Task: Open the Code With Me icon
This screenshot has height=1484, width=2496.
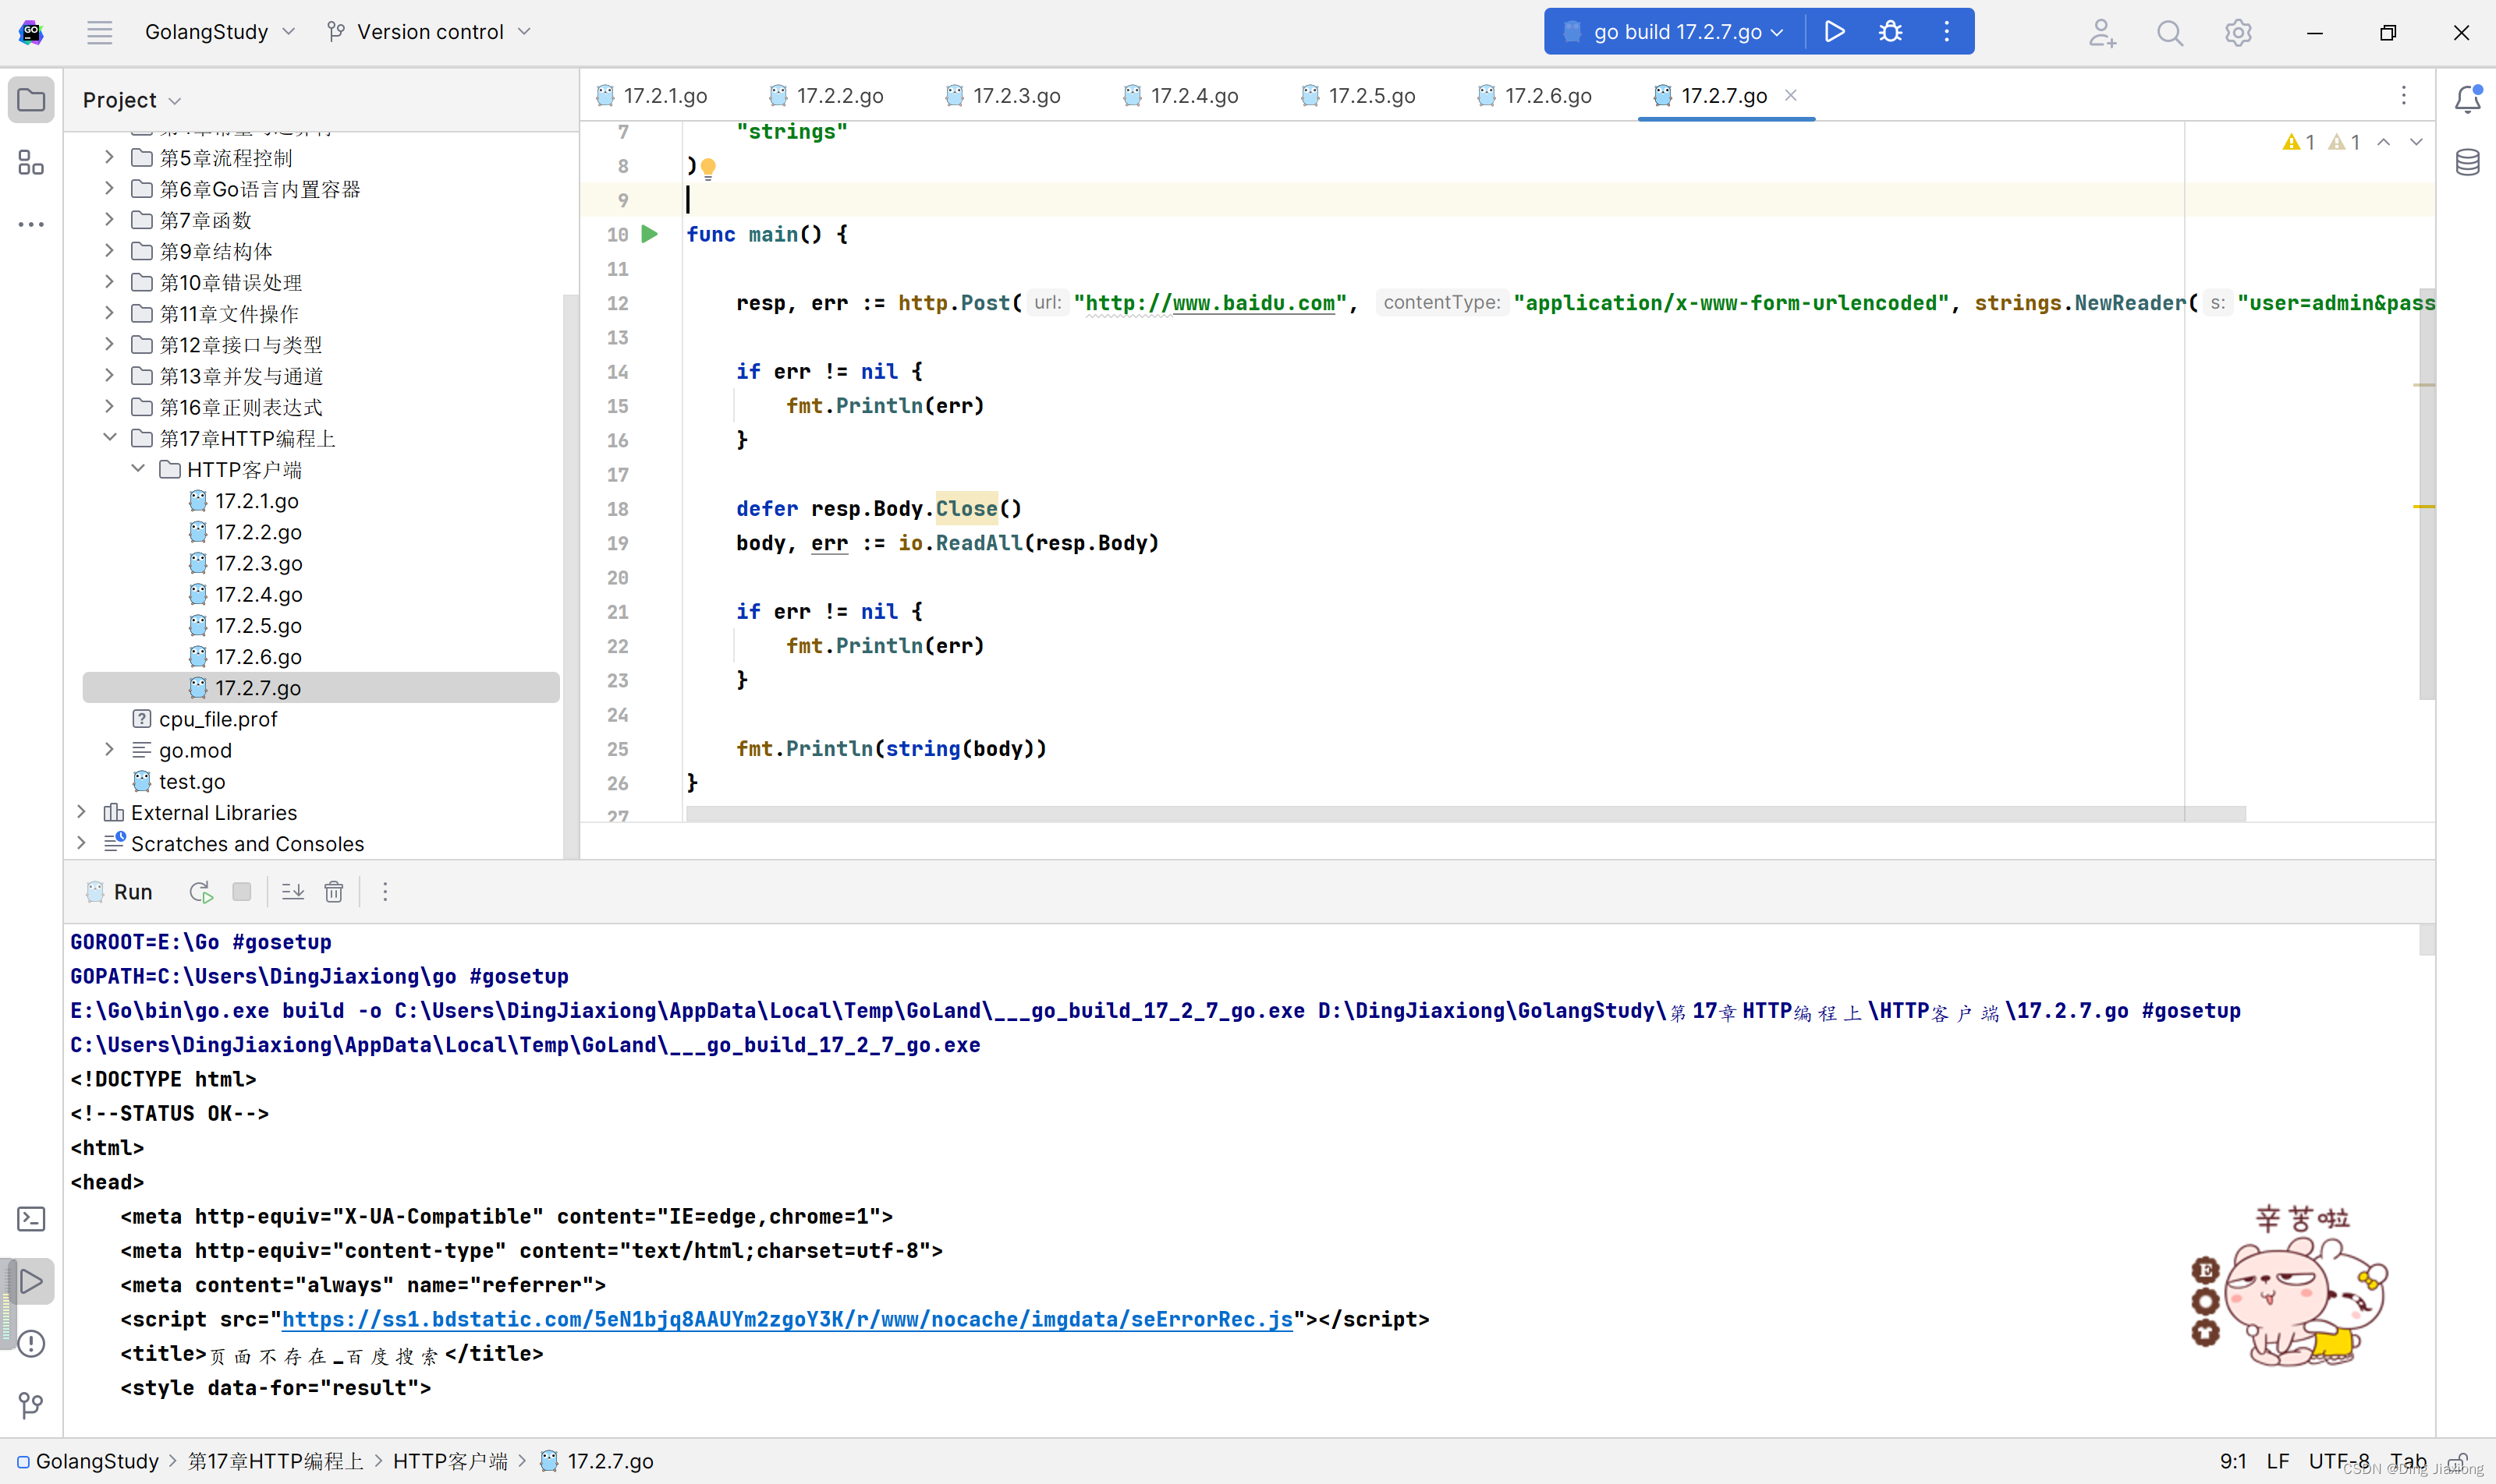Action: [2101, 33]
